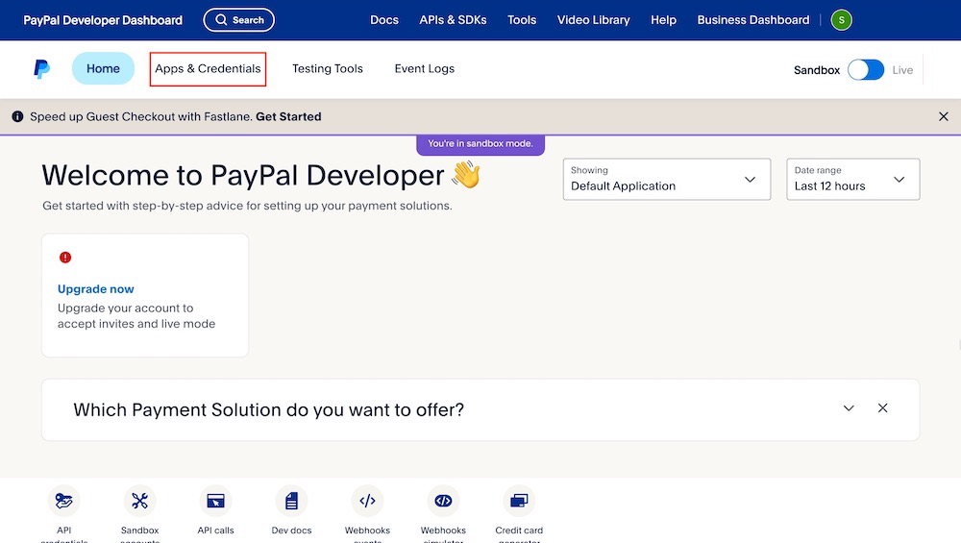Screen dimensions: 961x543
Task: Click the API calls icon
Action: tap(215, 501)
